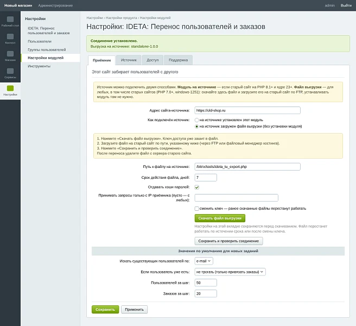Open the Контент sidebar icon
The image size is (356, 326).
pyautogui.click(x=10, y=39)
